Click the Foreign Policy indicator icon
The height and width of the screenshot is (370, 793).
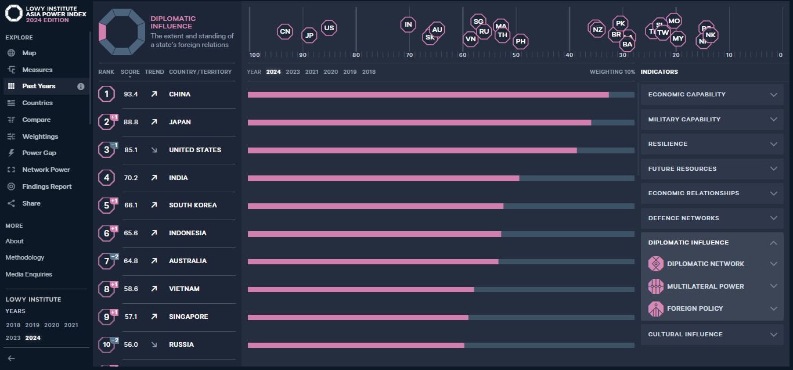point(656,308)
